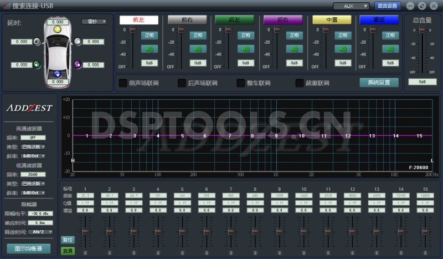
Task: Toggle 正相 phase for 前右 channel
Action: [198, 35]
